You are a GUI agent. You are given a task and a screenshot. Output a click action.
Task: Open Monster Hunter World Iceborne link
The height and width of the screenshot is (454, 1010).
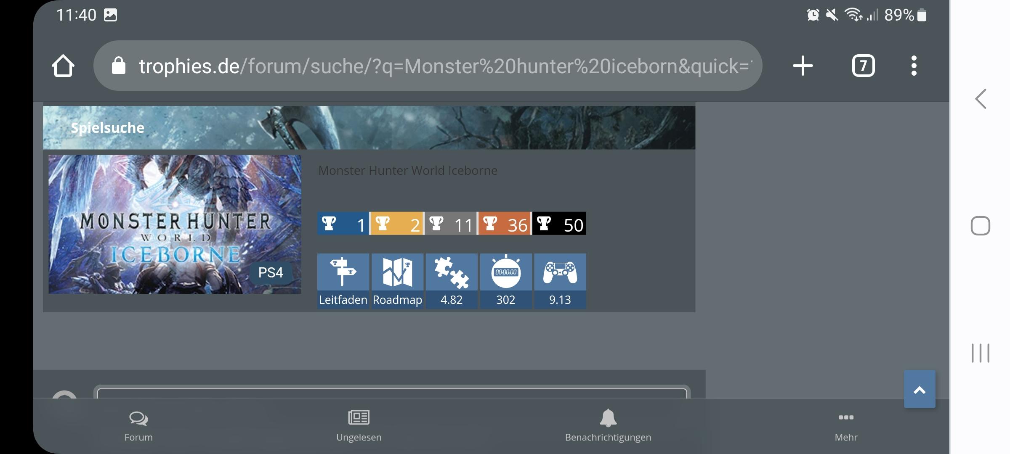point(407,171)
